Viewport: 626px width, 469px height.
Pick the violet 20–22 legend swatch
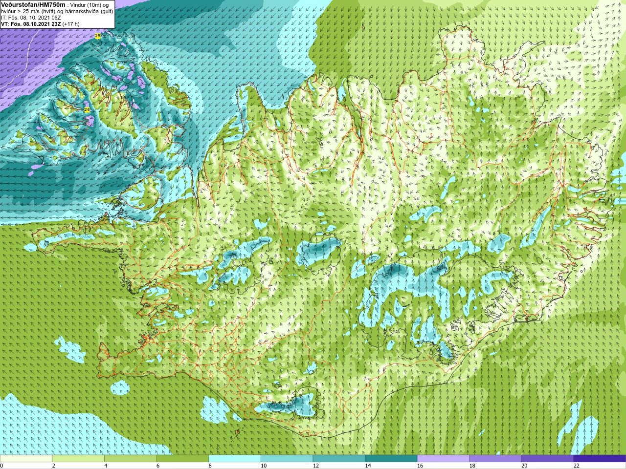[548, 459]
